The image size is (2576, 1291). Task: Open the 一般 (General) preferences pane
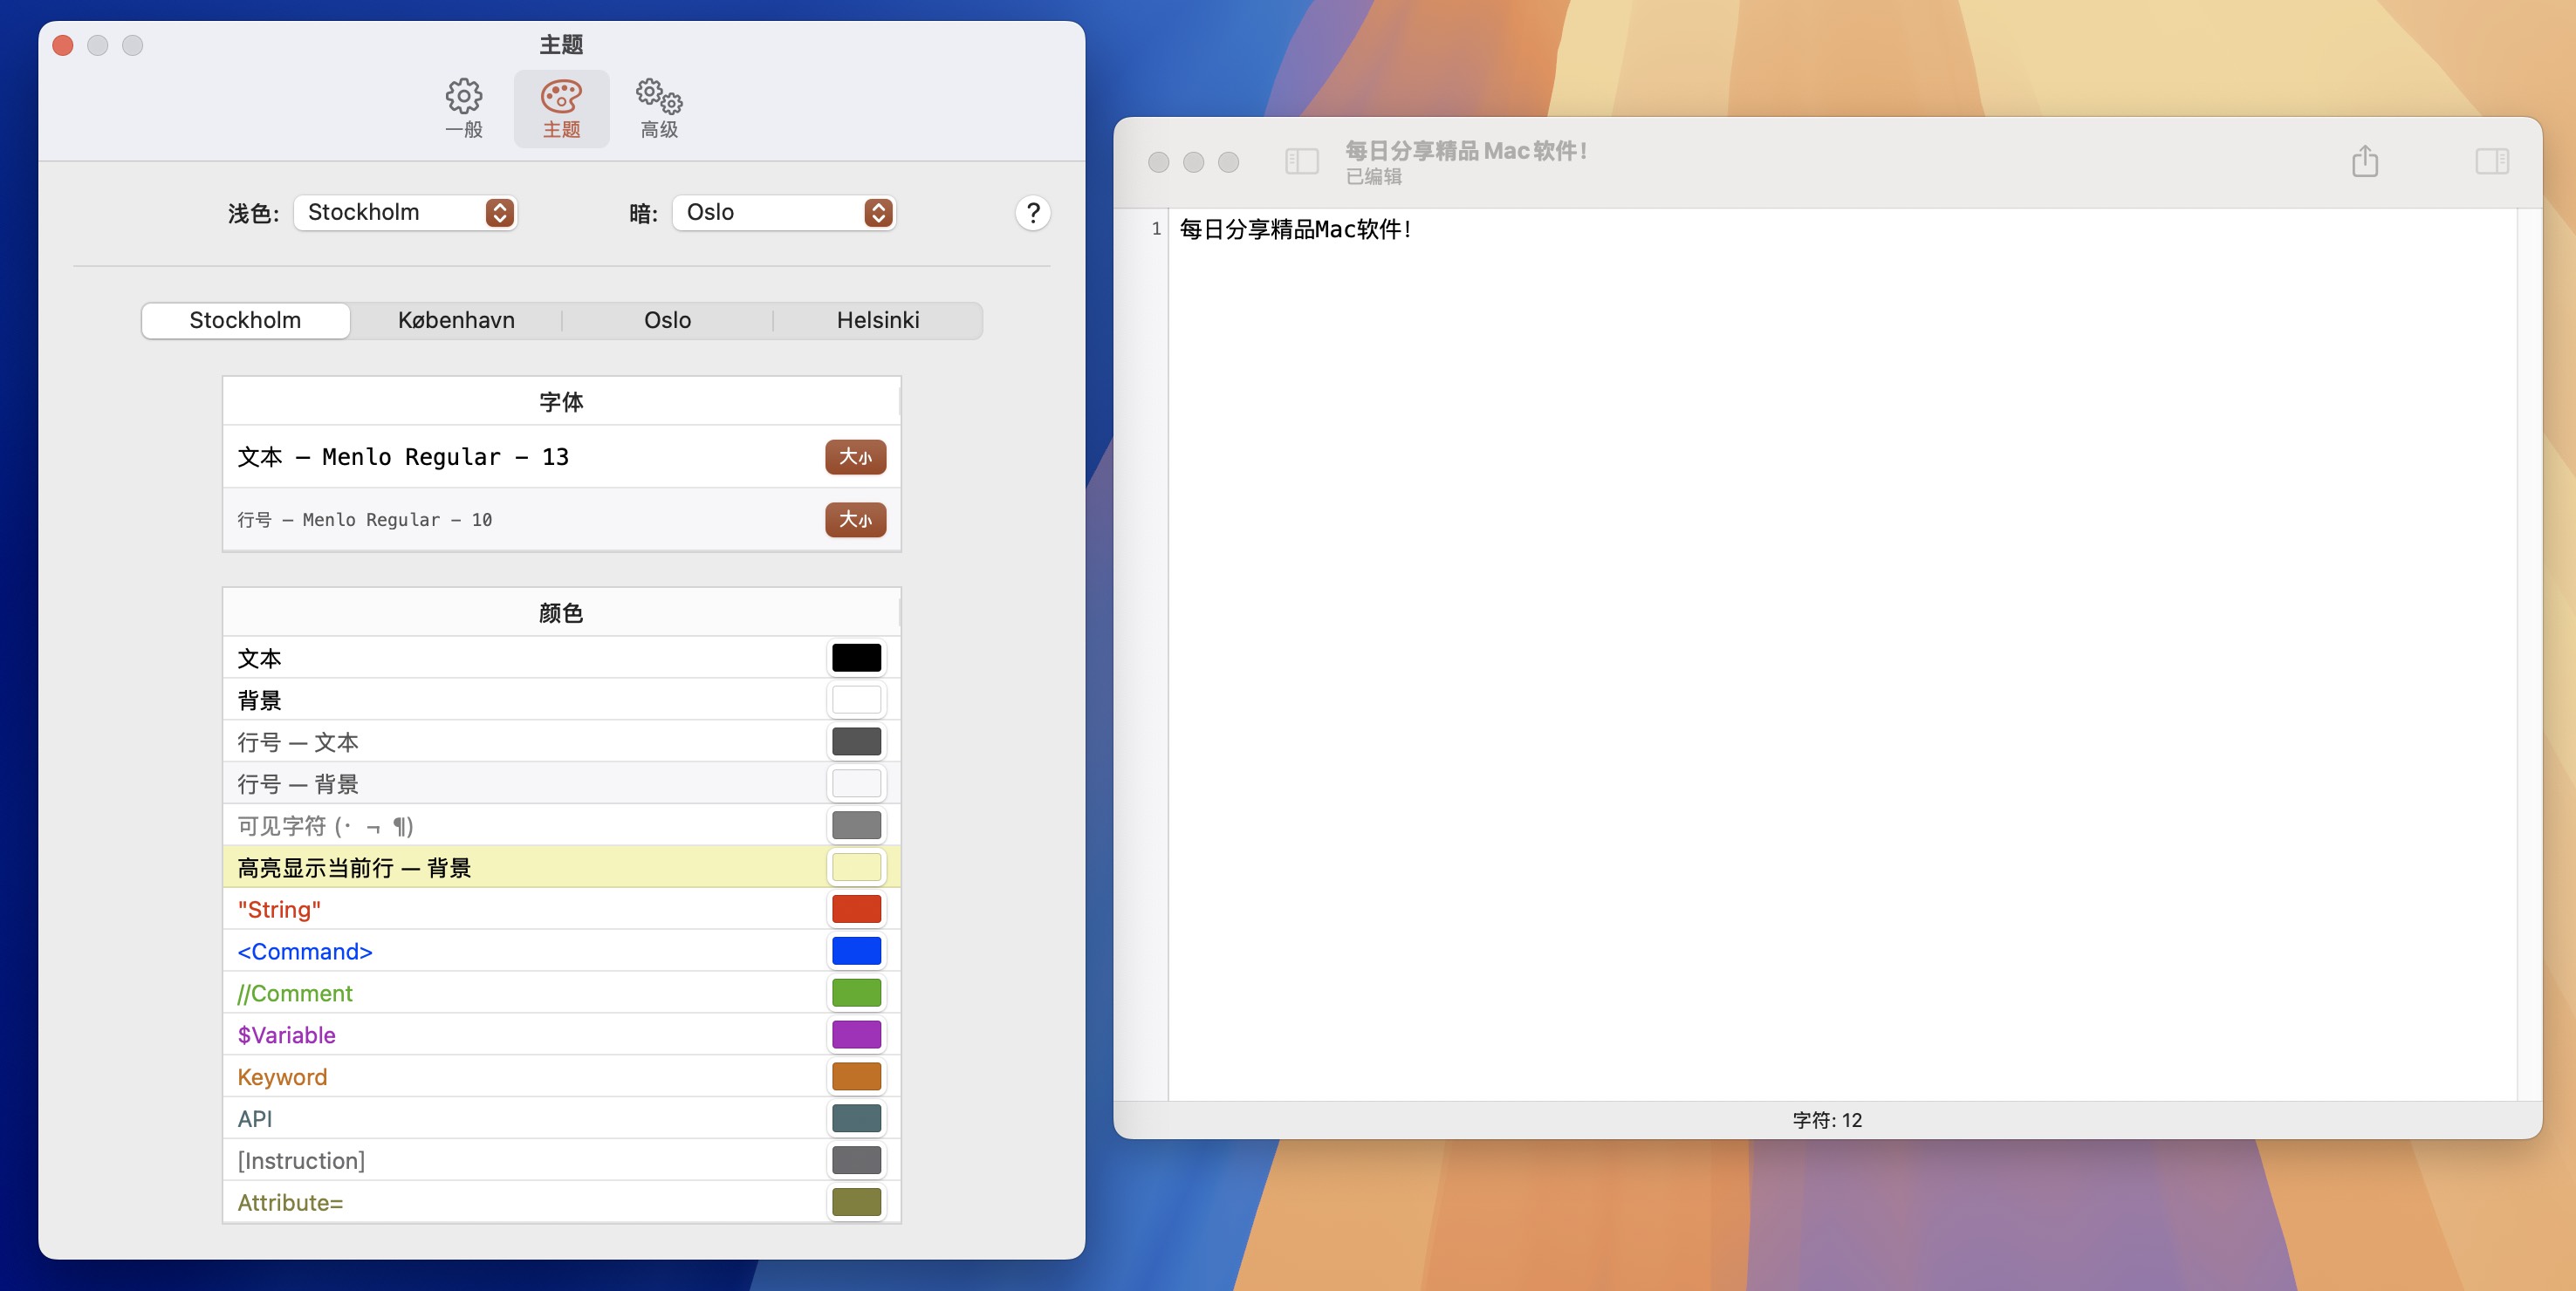point(463,107)
